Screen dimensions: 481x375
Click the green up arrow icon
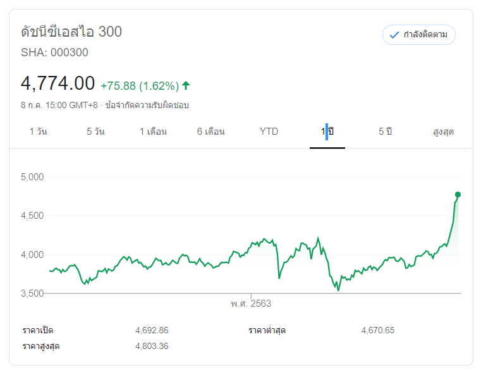coord(186,85)
